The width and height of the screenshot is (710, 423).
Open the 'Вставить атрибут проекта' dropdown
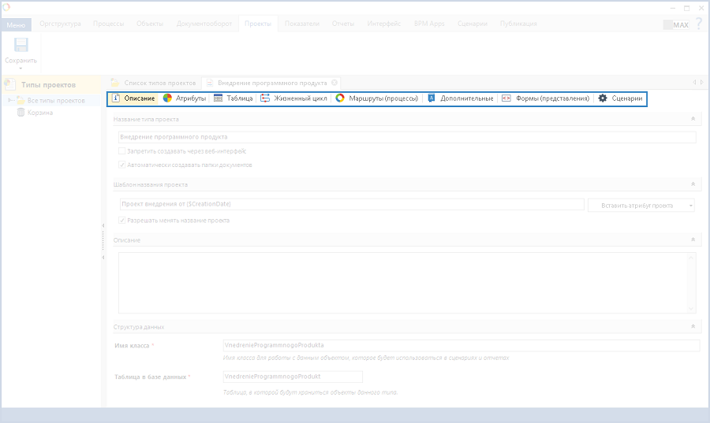(x=641, y=205)
